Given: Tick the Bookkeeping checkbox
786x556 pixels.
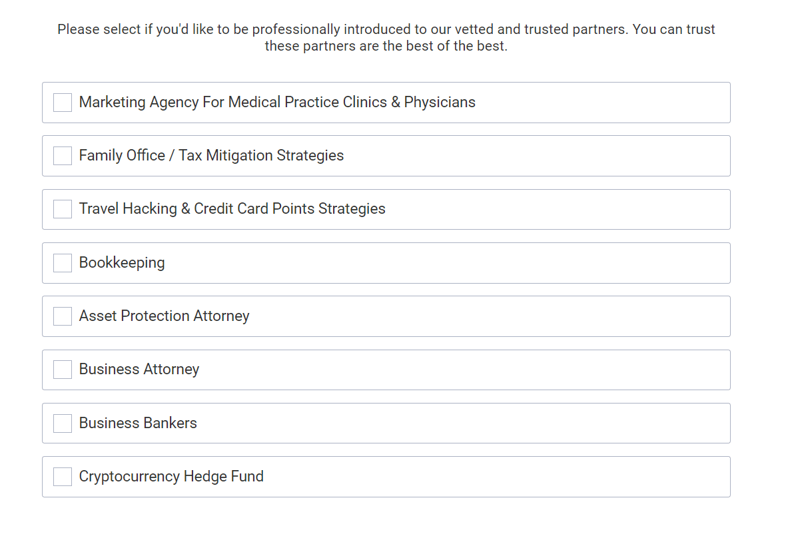Looking at the screenshot, I should 63,263.
